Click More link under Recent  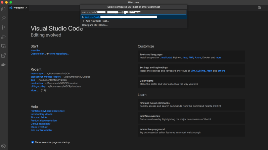[35, 90]
